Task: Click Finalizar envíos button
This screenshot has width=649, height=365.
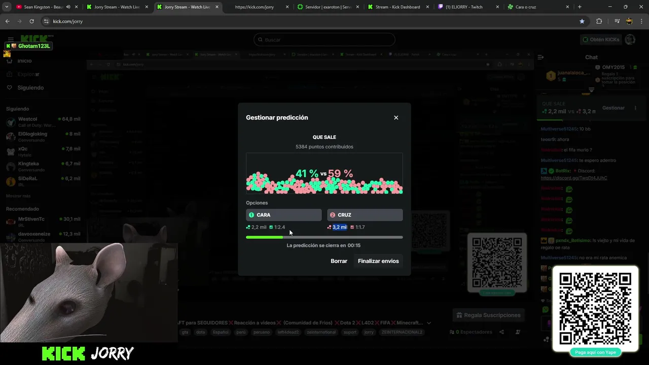Action: pyautogui.click(x=378, y=261)
